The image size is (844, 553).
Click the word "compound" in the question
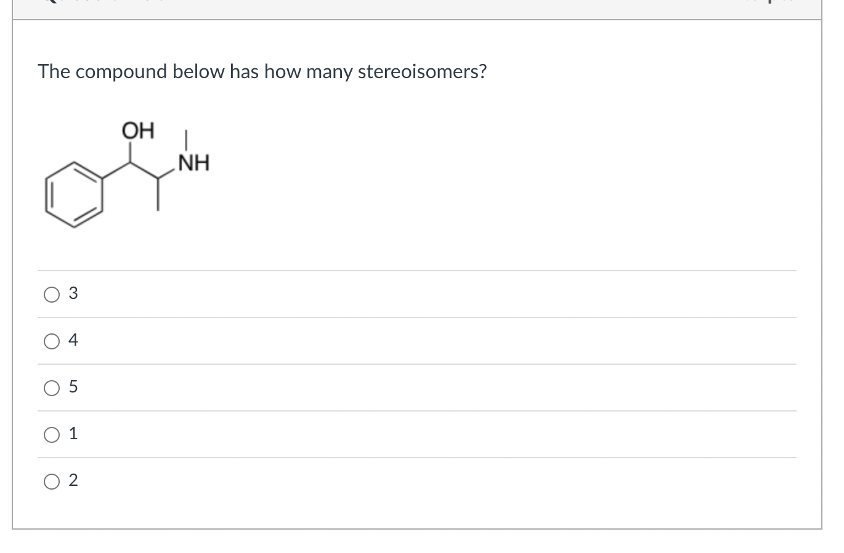(x=121, y=72)
